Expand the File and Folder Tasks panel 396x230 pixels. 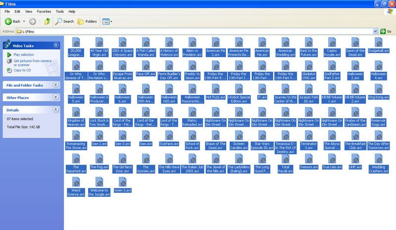point(56,85)
